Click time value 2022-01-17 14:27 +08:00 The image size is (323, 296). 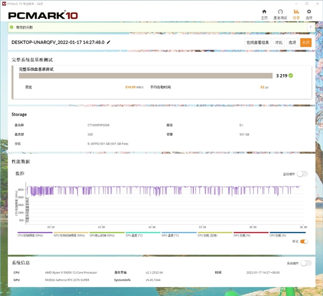[x=263, y=272]
